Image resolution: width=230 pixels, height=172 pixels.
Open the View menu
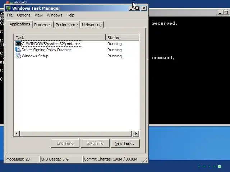[38, 15]
